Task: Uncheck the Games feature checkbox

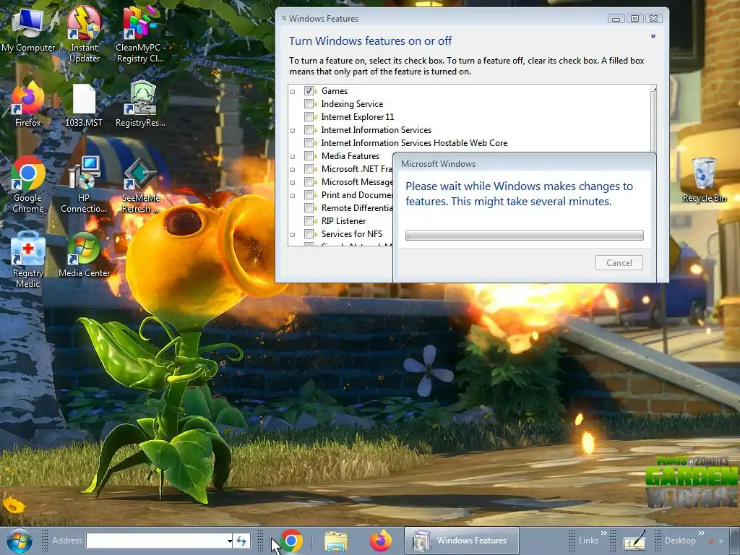Action: point(309,90)
